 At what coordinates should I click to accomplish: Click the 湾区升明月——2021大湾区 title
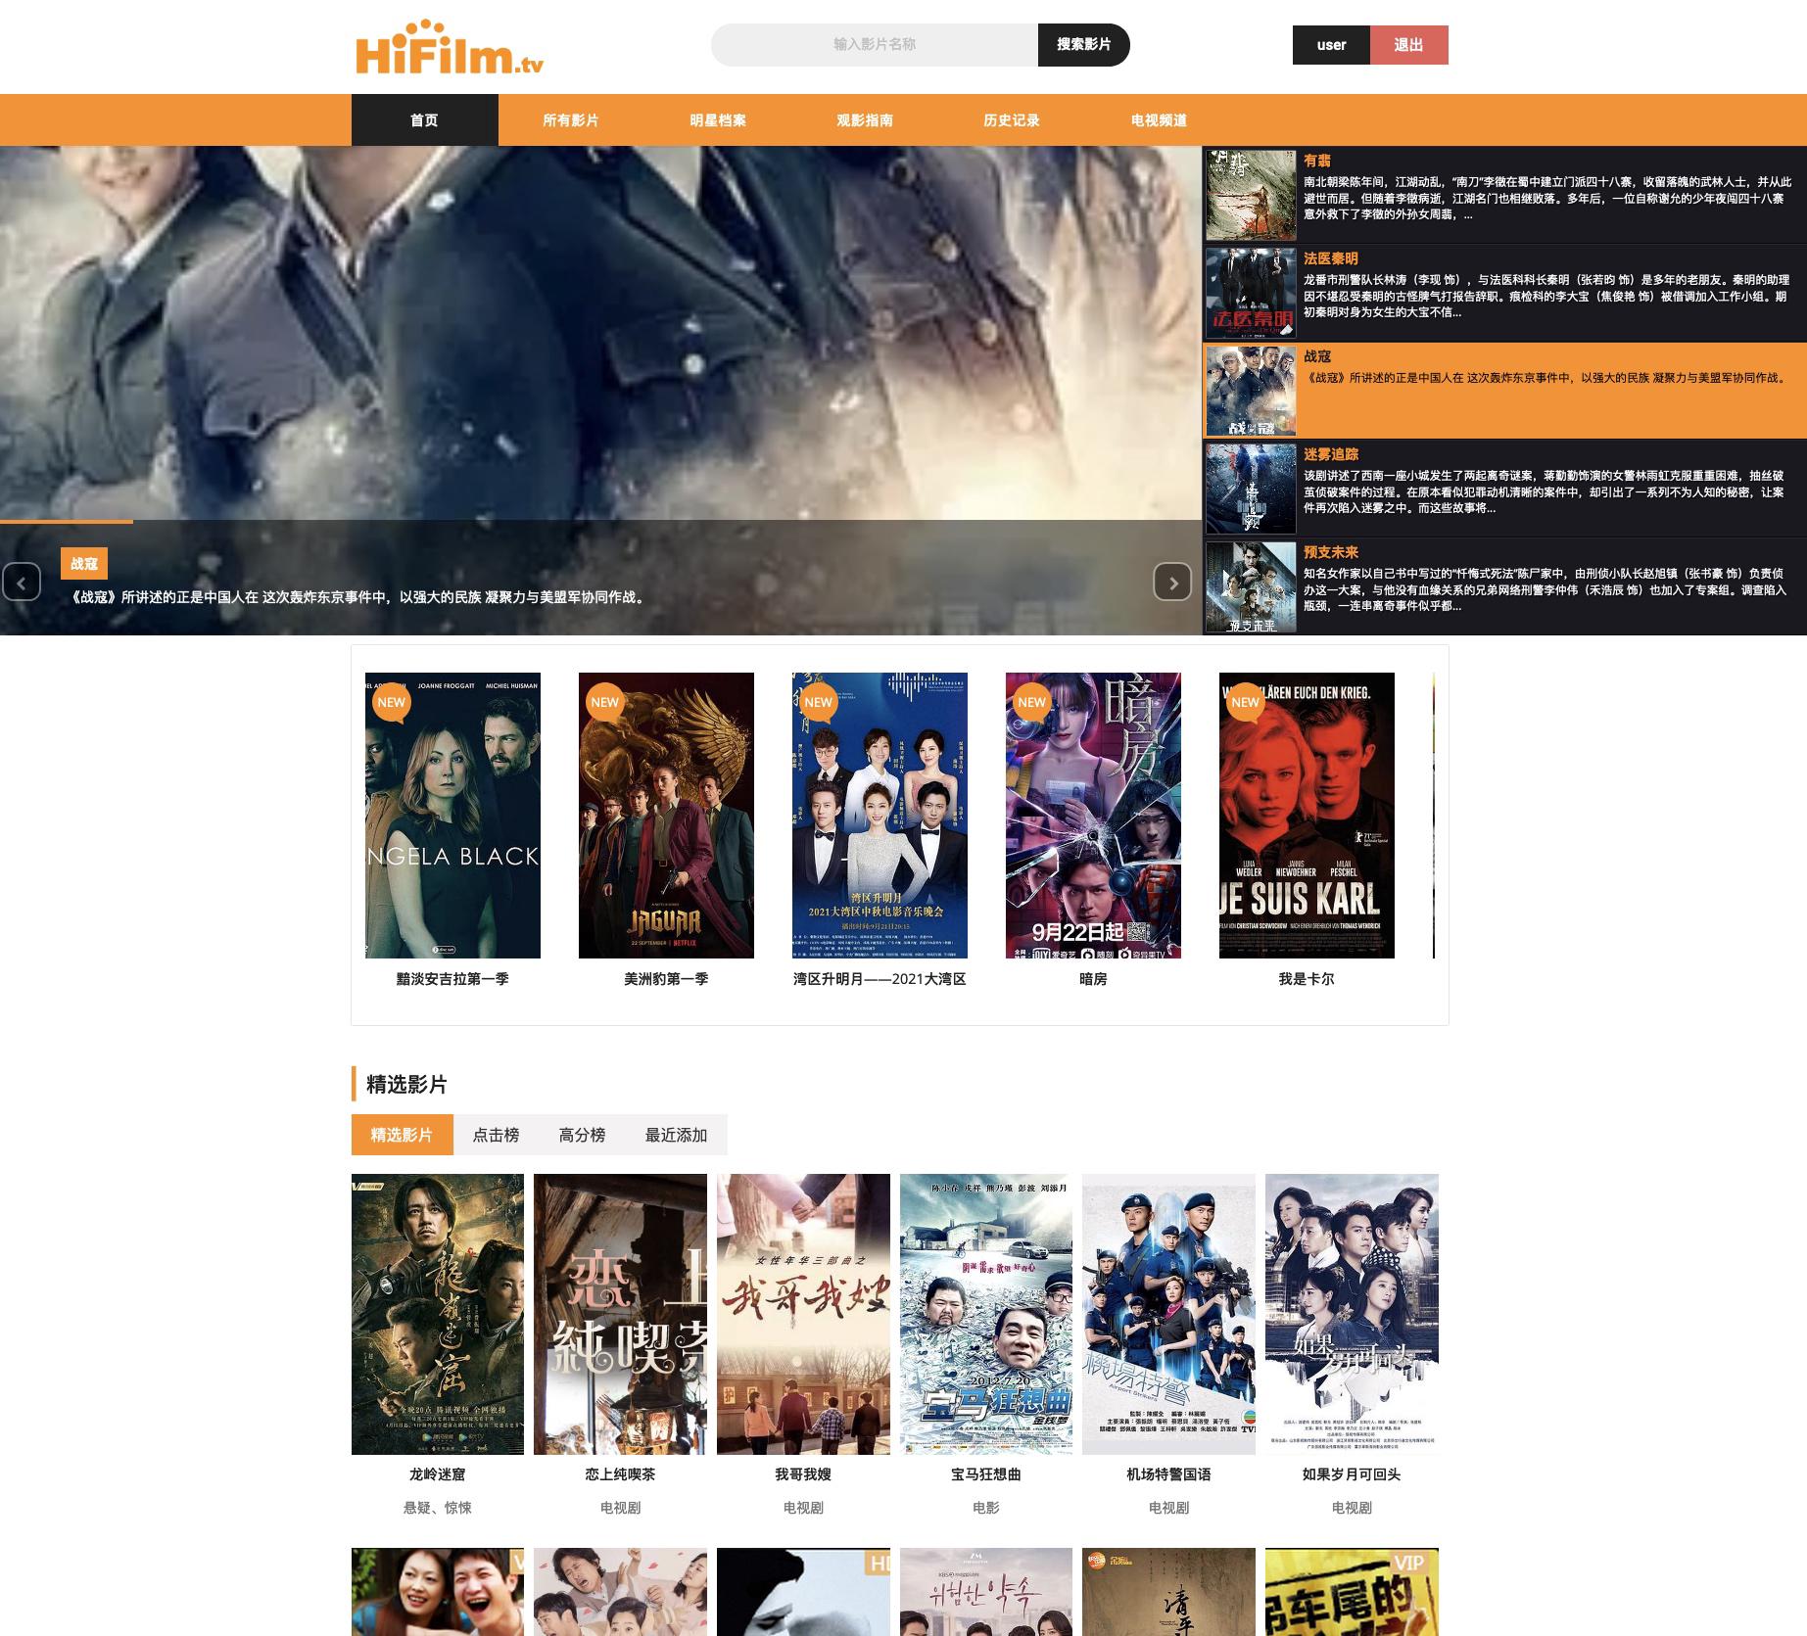pyautogui.click(x=880, y=979)
